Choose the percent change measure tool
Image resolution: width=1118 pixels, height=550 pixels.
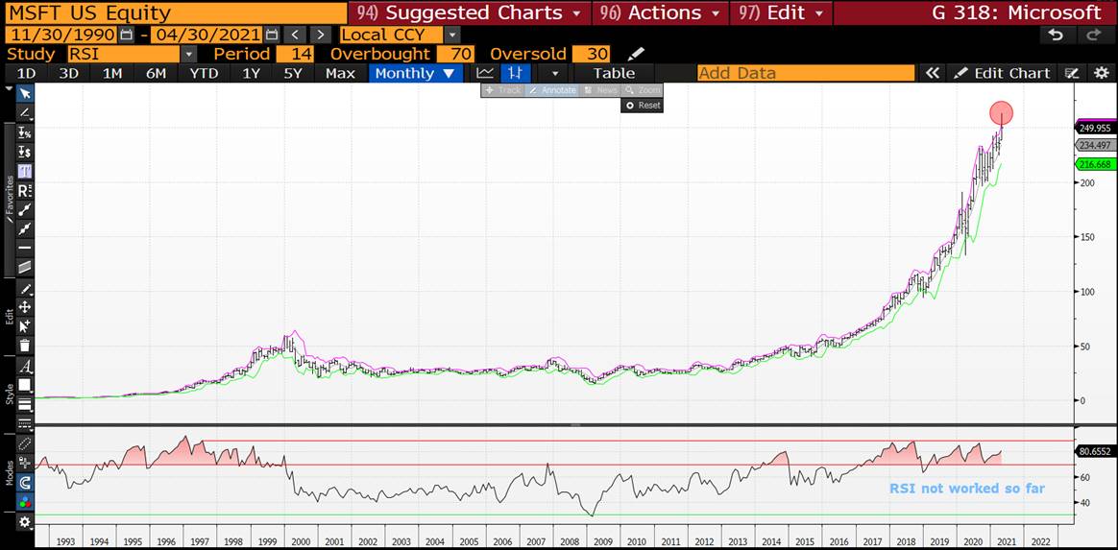[25, 132]
